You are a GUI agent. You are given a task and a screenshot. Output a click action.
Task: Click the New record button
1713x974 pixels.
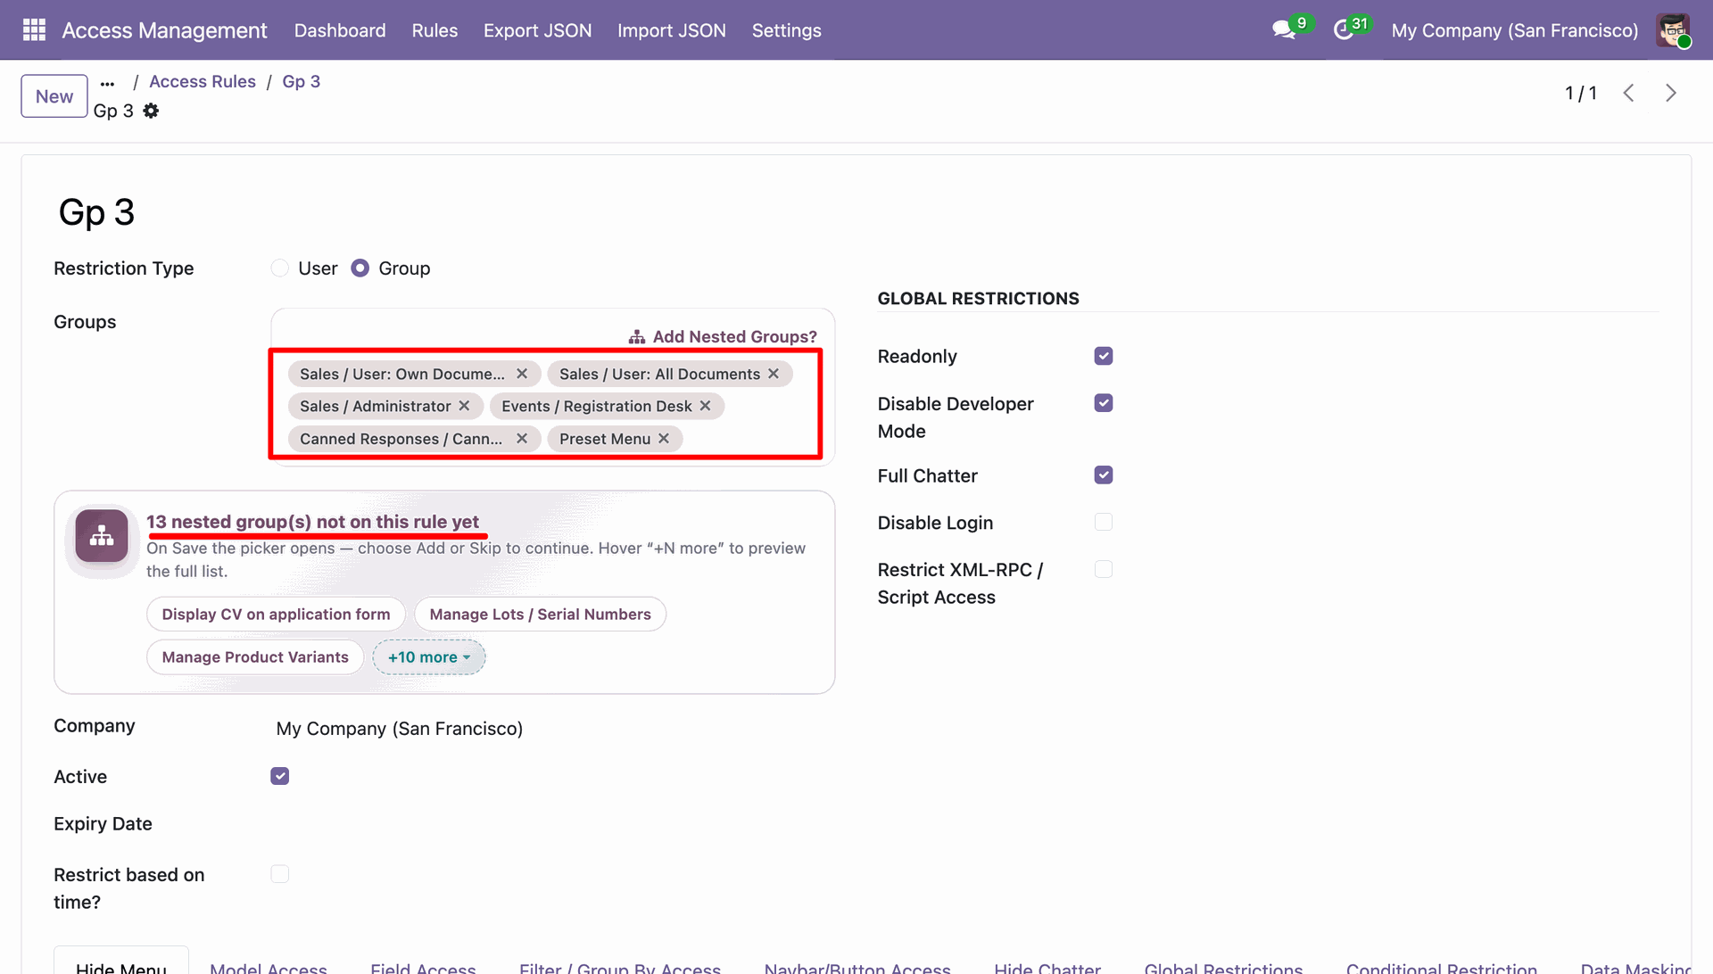pyautogui.click(x=54, y=96)
